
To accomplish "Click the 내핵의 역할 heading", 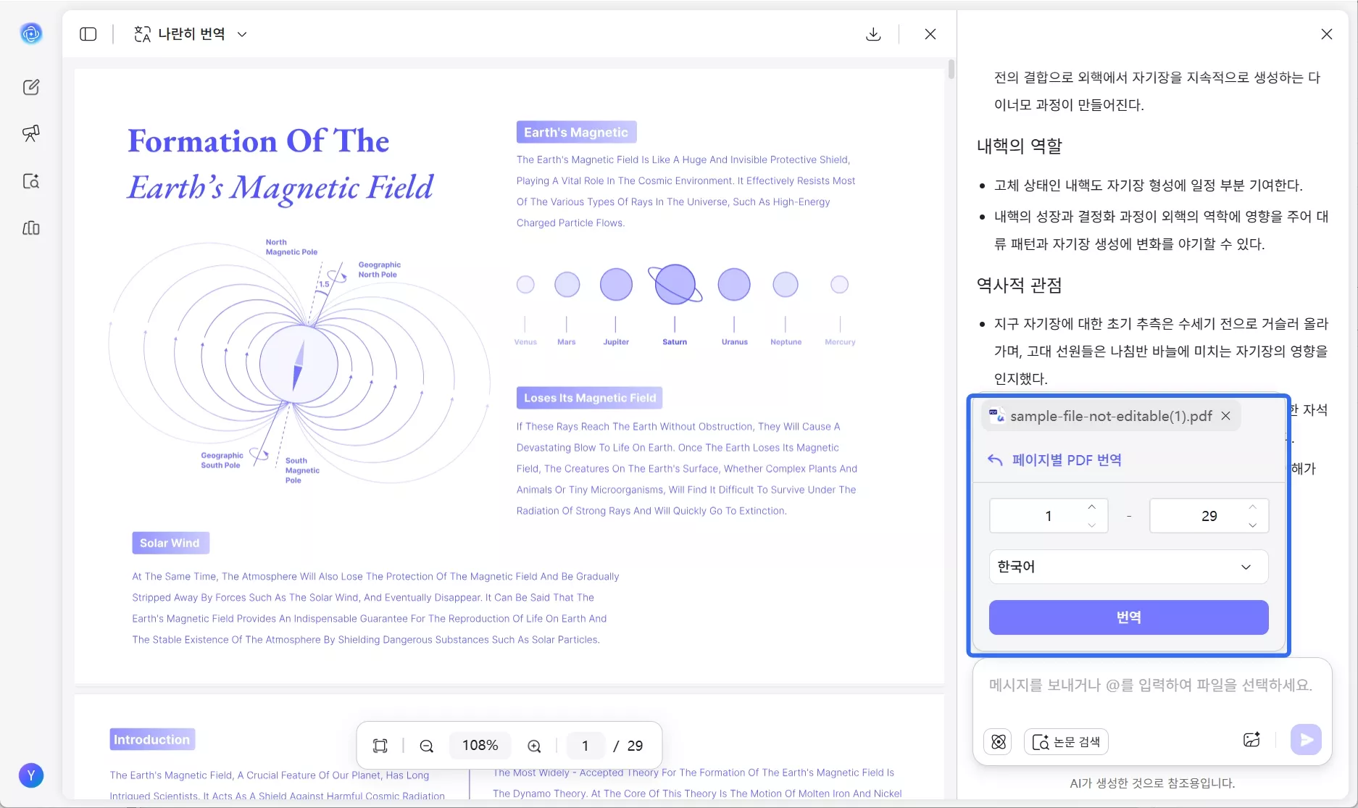I will coord(1019,146).
